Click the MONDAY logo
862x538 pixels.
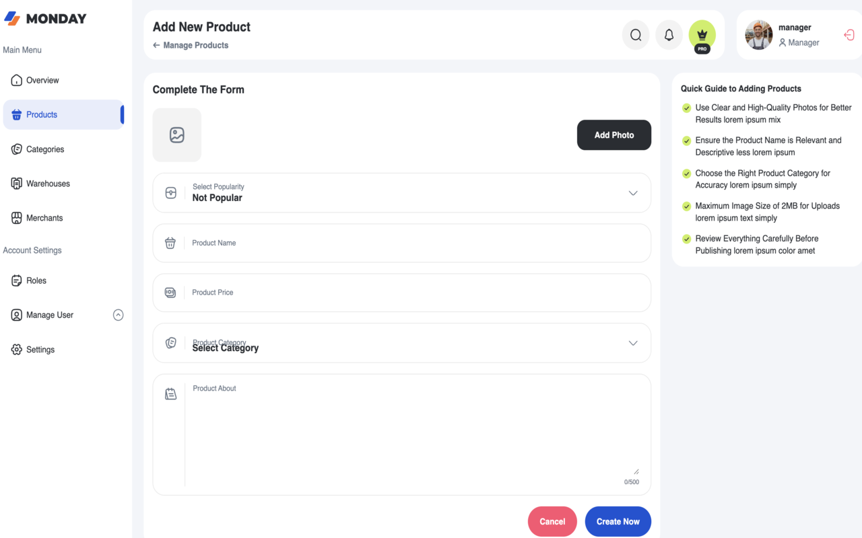tap(45, 19)
